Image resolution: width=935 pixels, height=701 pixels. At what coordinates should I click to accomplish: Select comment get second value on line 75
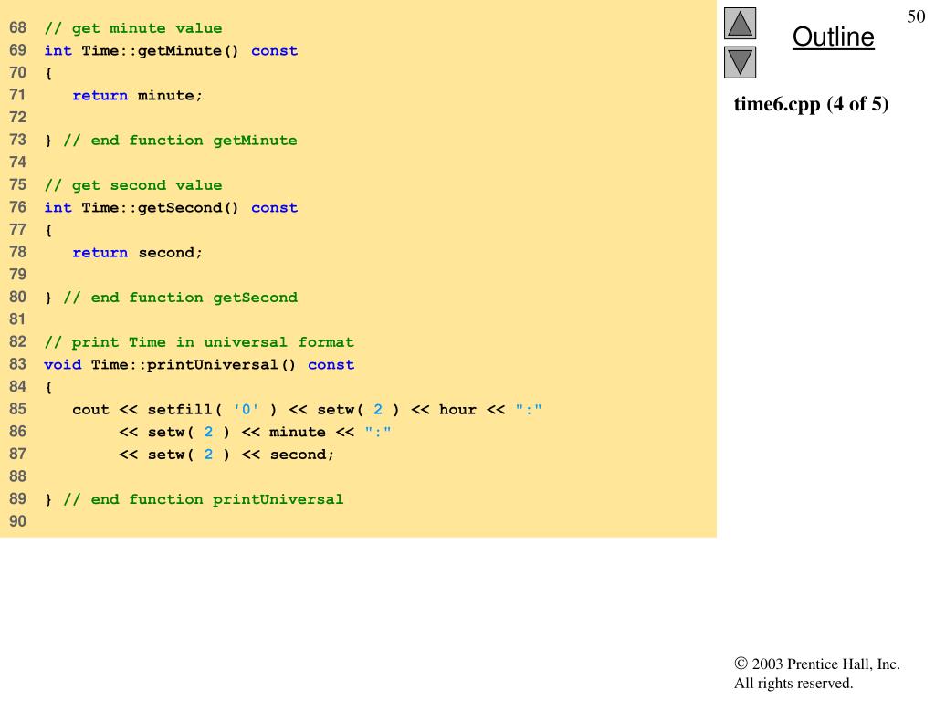point(133,185)
